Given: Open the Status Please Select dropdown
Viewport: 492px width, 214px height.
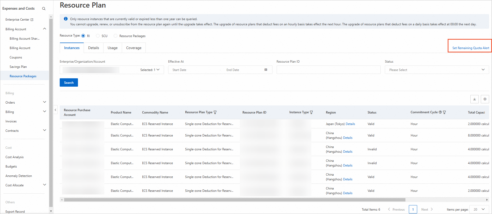Looking at the screenshot, I should tap(436, 70).
